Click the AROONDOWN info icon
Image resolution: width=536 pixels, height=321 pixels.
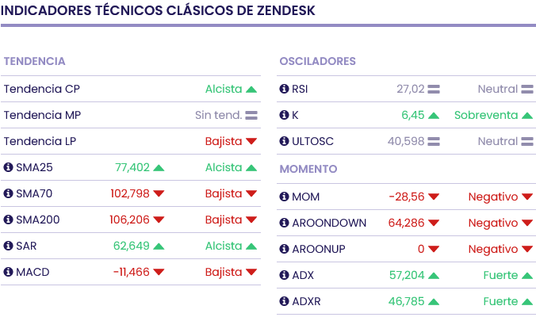coord(285,224)
